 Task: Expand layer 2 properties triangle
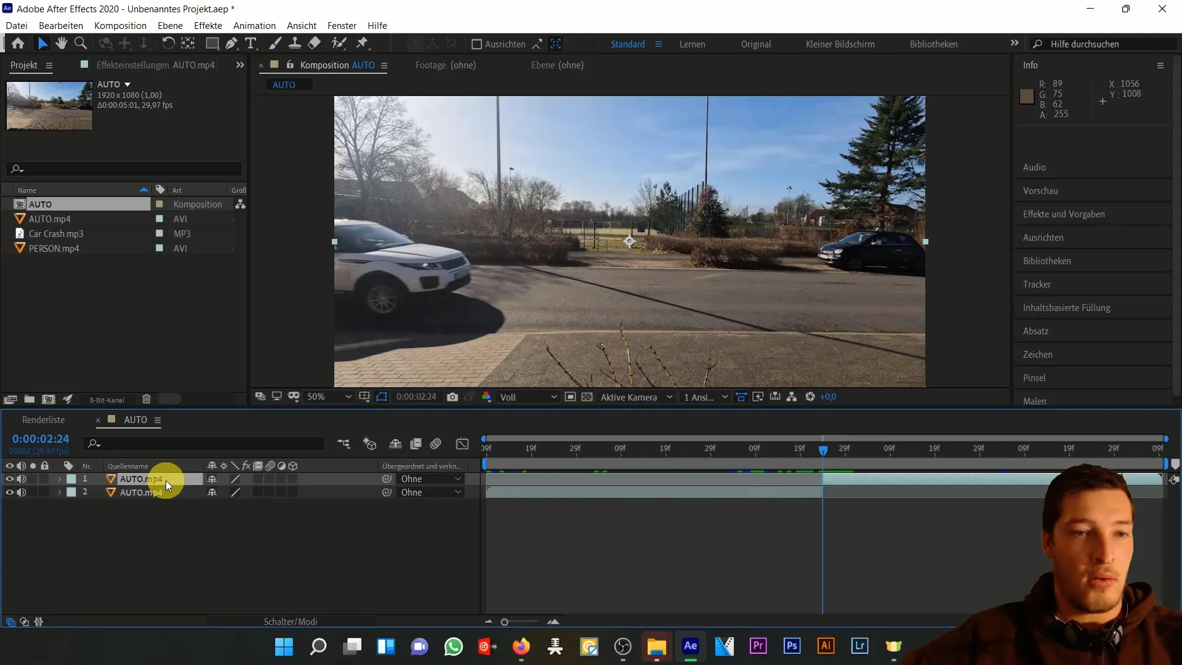59,492
